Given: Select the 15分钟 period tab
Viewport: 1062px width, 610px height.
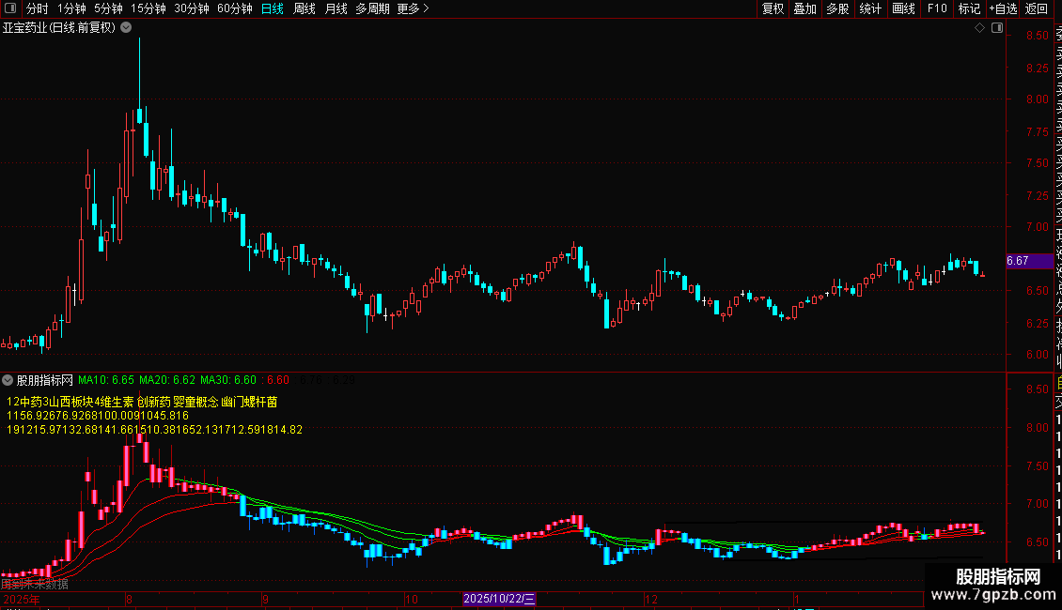Looking at the screenshot, I should pyautogui.click(x=148, y=8).
